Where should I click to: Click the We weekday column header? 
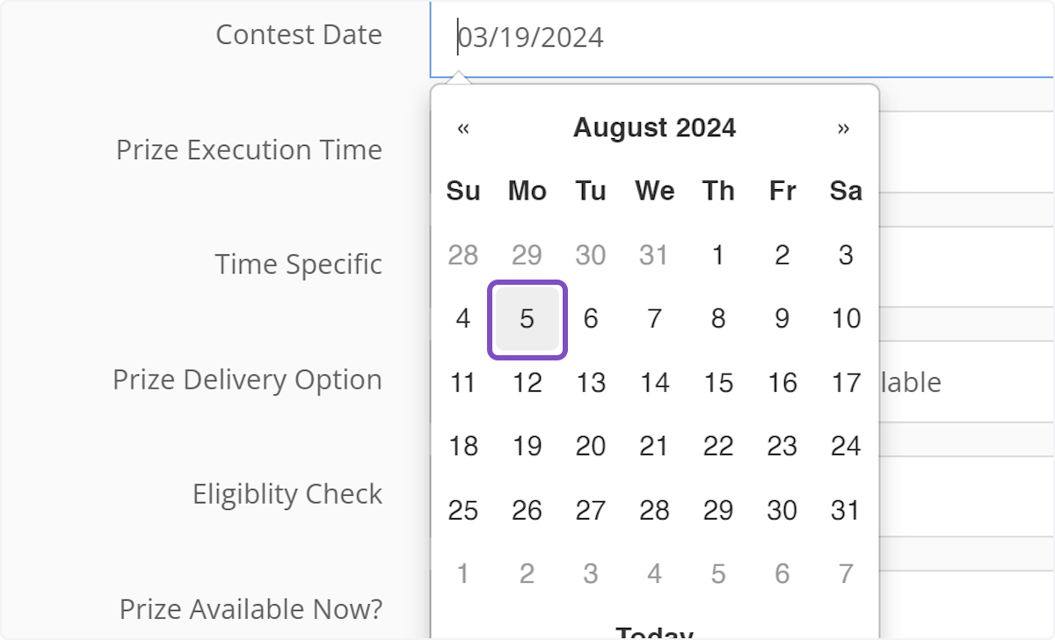[653, 191]
